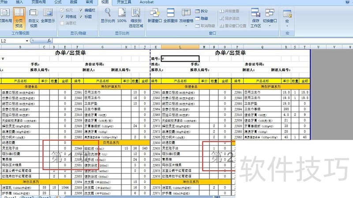
Task: Click 同步滚动 synchronous scrolling
Action: point(229,18)
